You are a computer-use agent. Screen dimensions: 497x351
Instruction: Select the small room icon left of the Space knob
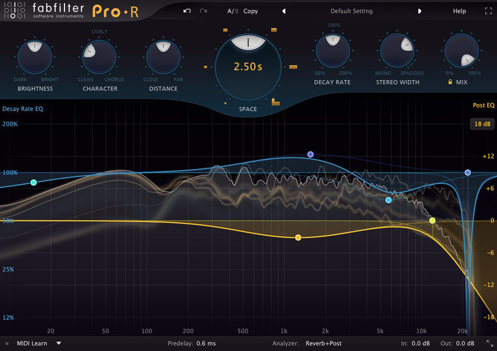pyautogui.click(x=206, y=67)
